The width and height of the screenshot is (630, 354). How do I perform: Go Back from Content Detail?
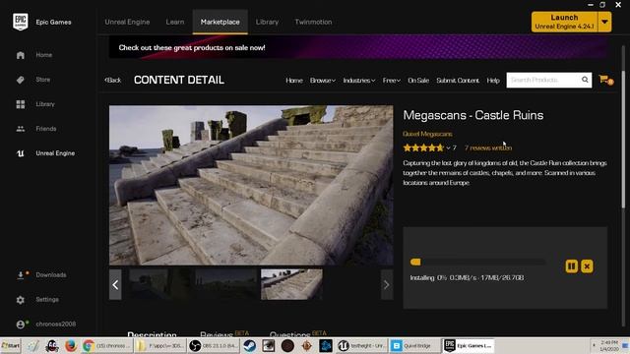[113, 81]
